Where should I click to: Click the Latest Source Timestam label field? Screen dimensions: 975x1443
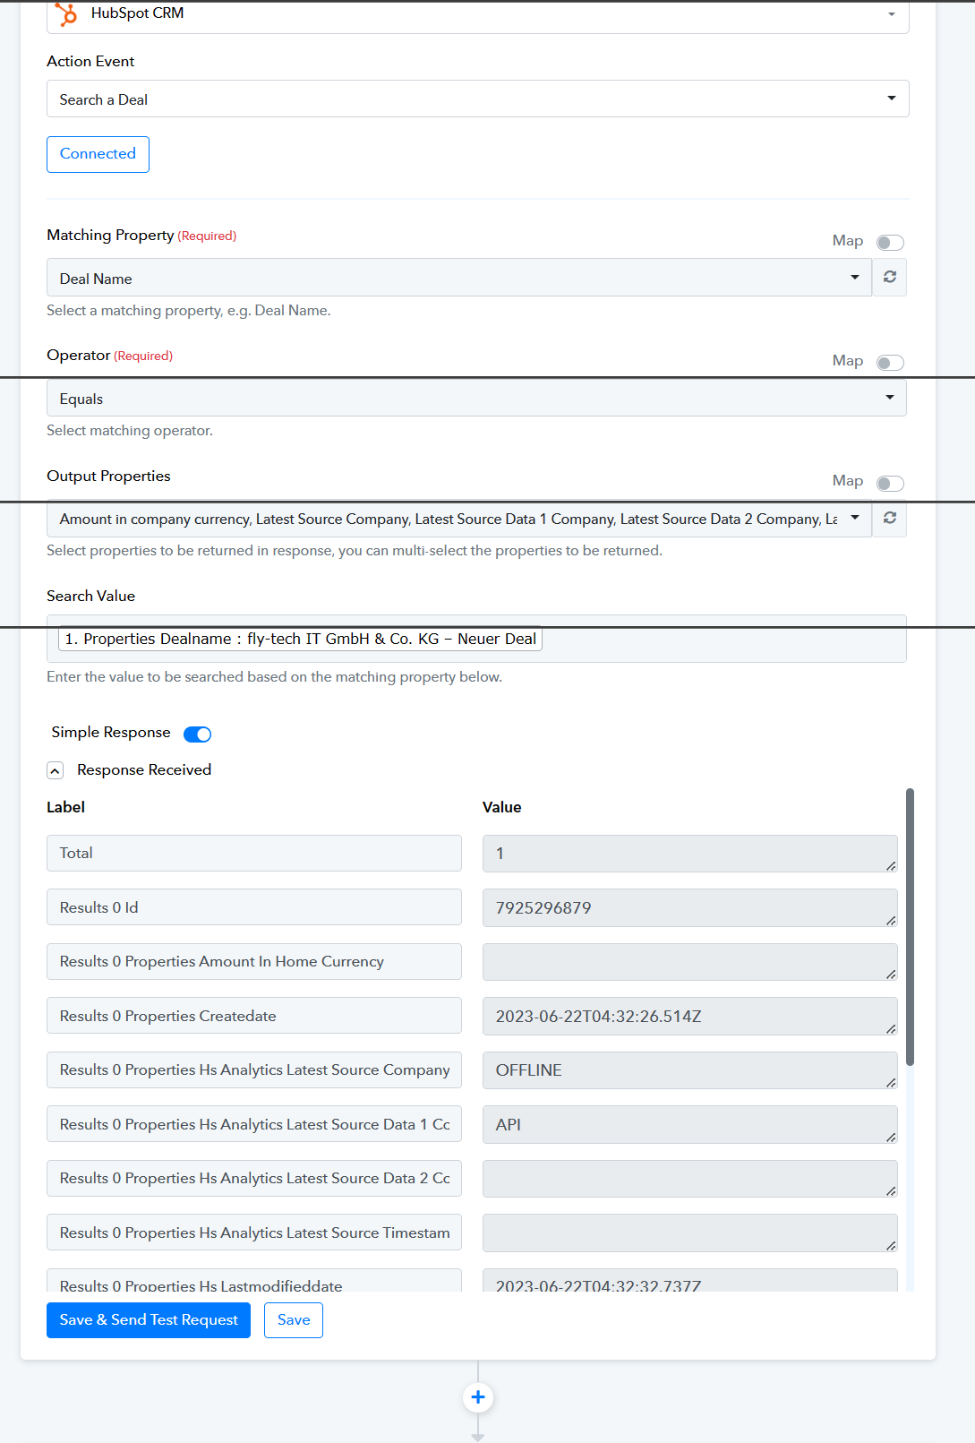click(x=254, y=1233)
